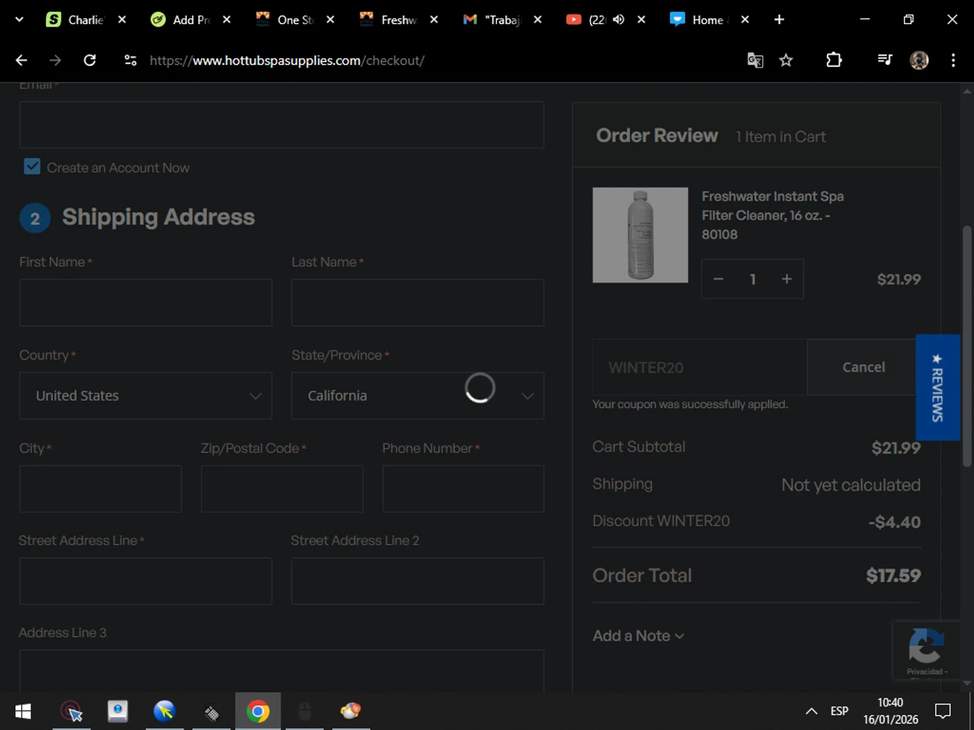Open the State/Province dropdown
This screenshot has width=974, height=730.
pos(418,396)
